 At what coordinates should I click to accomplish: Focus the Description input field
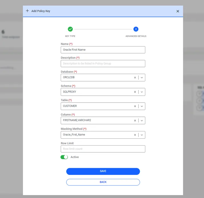[x=103, y=64]
